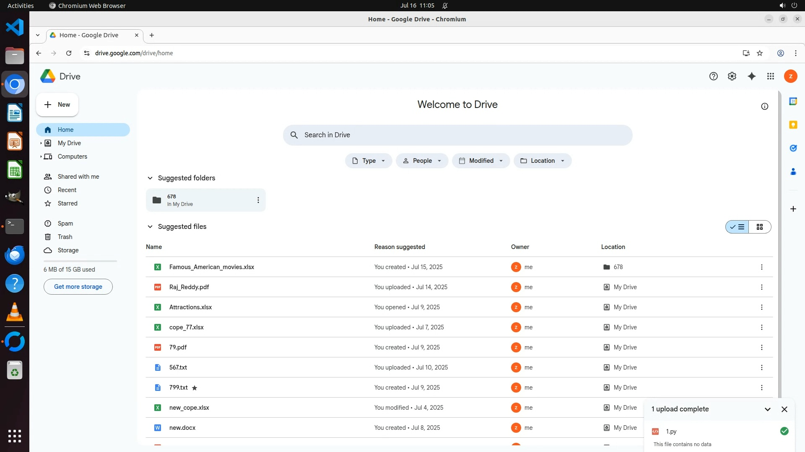The image size is (805, 452).
Task: Switch to grid layout view
Action: click(760, 227)
